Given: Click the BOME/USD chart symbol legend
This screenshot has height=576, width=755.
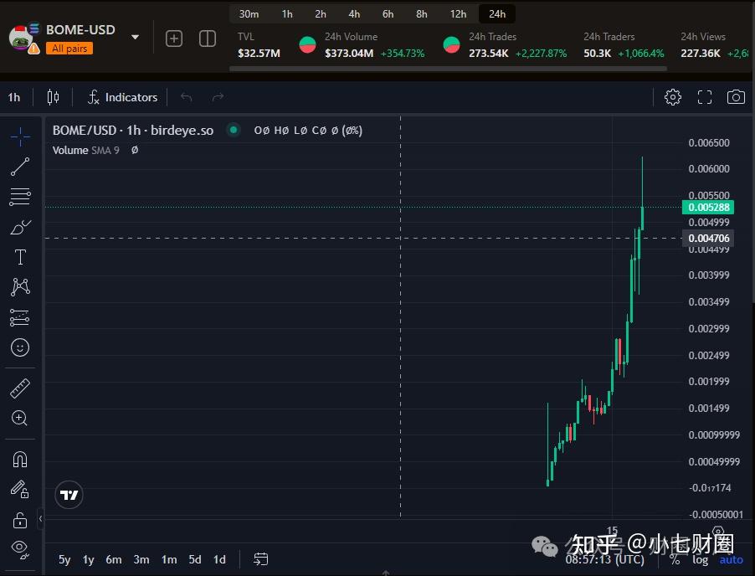Looking at the screenshot, I should (133, 130).
